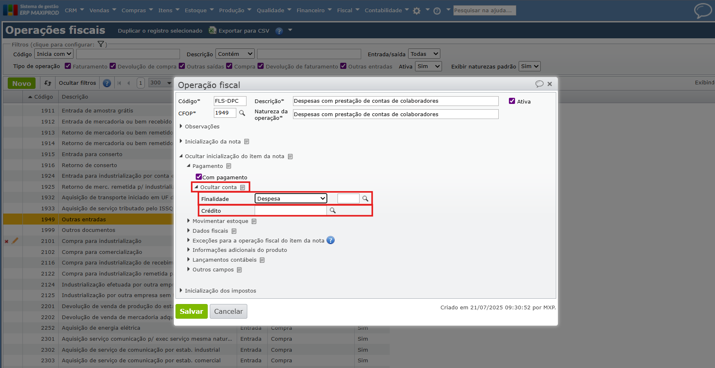Screen dimensions: 715x368
Task: Click the Novo button
Action: coord(22,83)
